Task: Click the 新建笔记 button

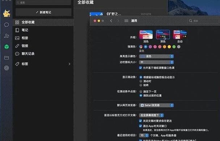Action: tap(43, 12)
